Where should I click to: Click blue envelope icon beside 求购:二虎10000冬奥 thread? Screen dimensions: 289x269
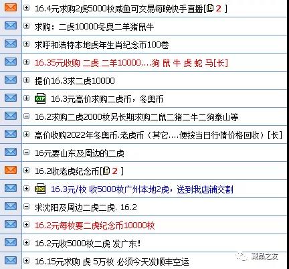coord(11,25)
